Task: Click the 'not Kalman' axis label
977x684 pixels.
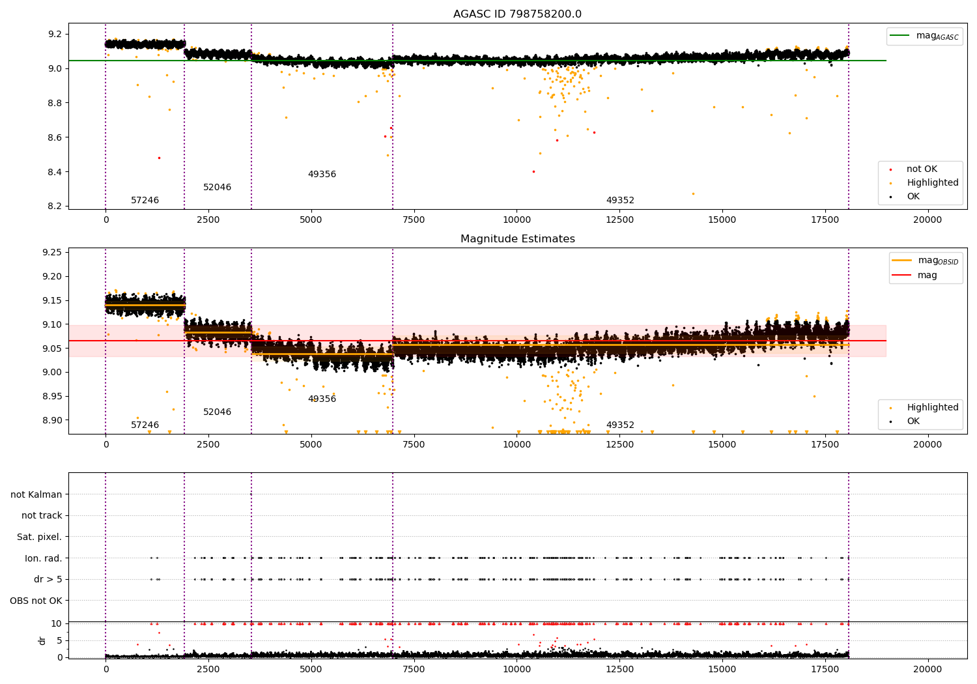Action: coord(36,494)
